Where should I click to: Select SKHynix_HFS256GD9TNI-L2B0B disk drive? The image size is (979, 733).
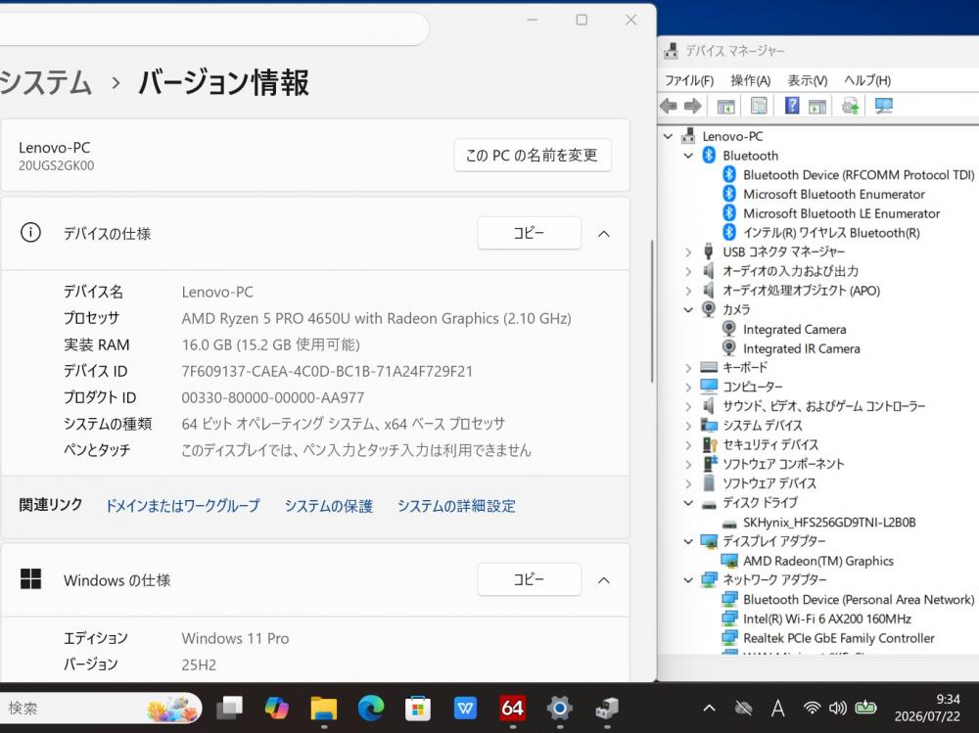[x=829, y=522]
